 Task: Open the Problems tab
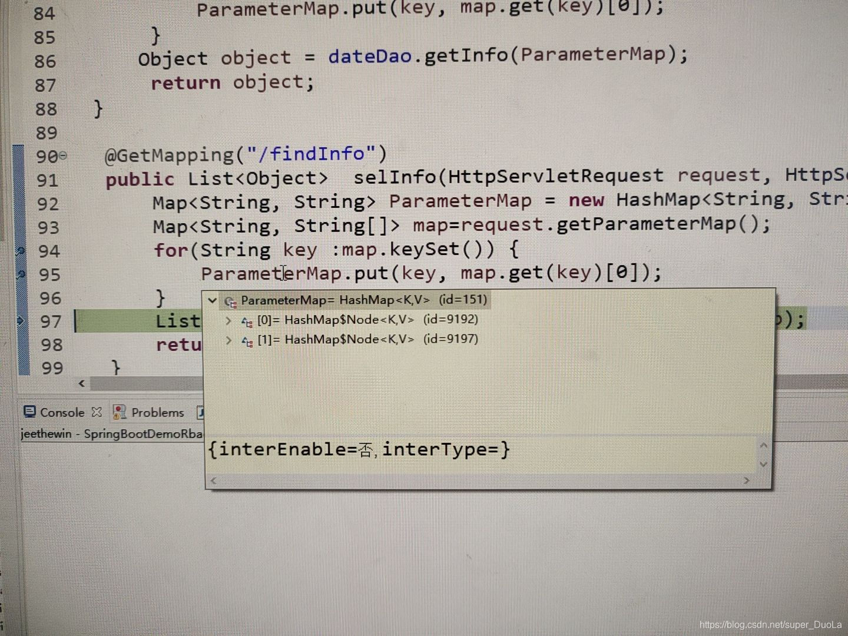pos(157,412)
